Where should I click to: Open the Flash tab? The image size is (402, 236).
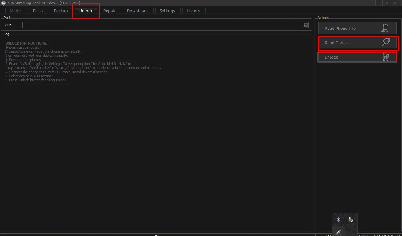38,11
